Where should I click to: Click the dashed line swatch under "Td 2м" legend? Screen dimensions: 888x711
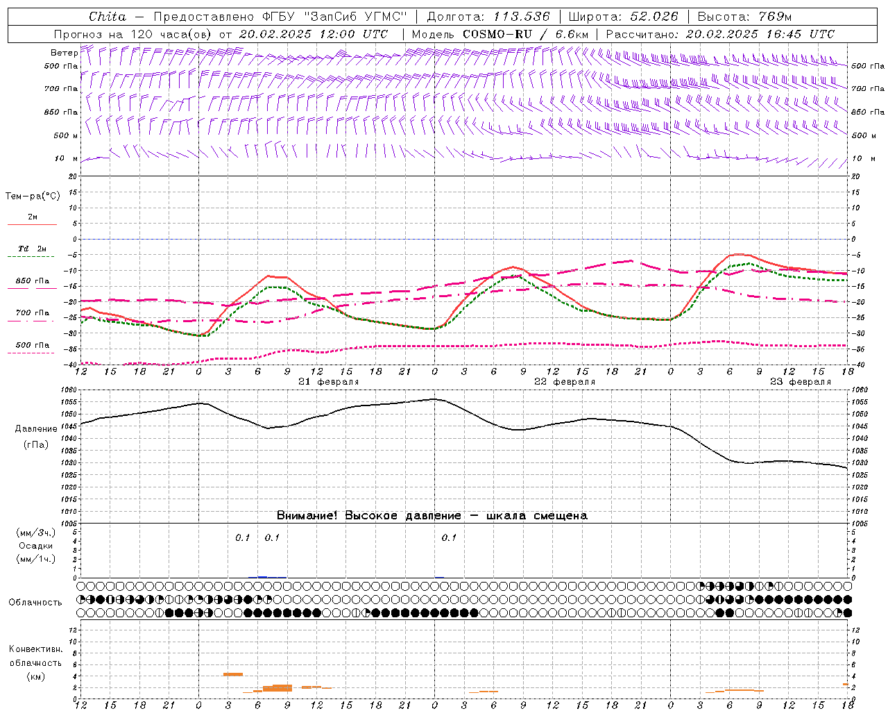click(32, 257)
